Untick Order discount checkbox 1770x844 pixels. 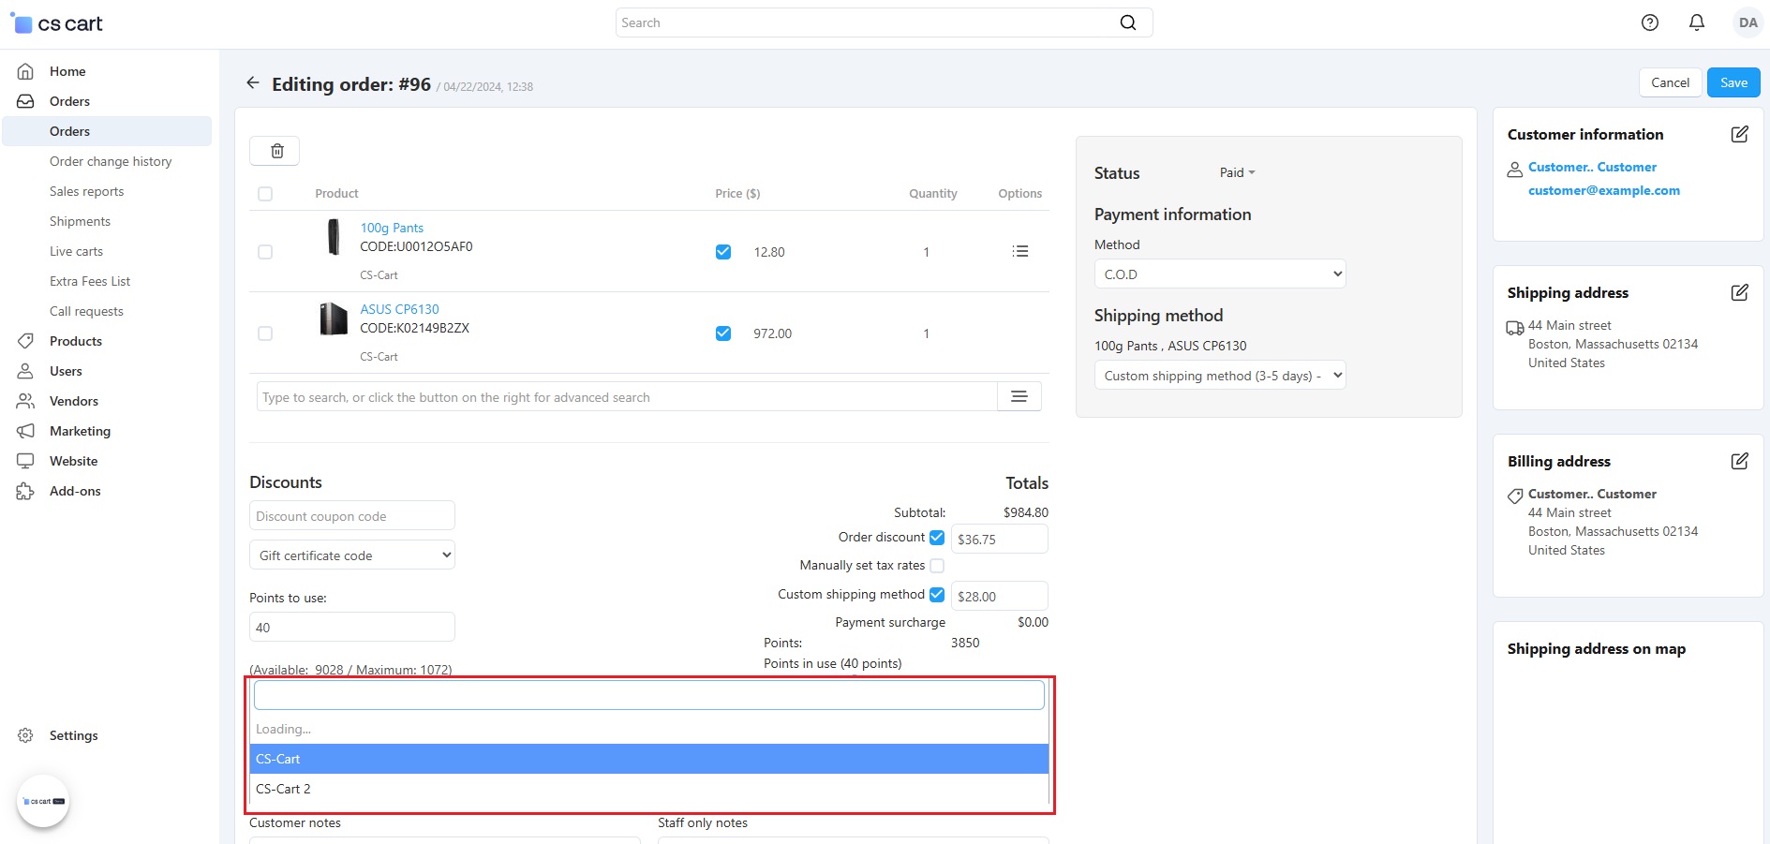coord(936,538)
